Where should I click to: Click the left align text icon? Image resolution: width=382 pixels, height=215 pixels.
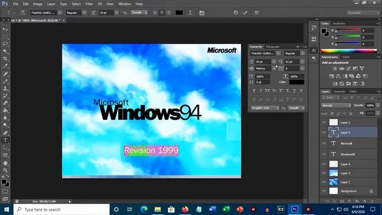pyautogui.click(x=155, y=13)
